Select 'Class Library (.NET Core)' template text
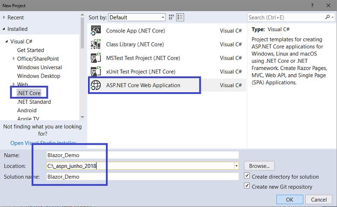The width and height of the screenshot is (337, 207). point(135,44)
